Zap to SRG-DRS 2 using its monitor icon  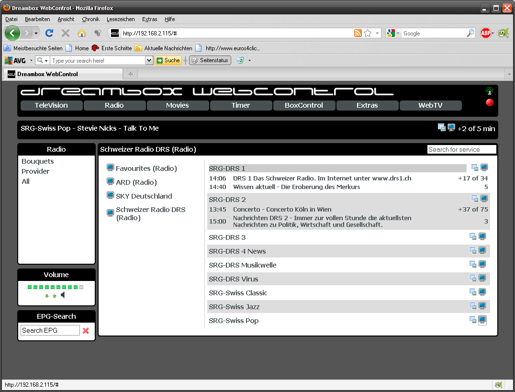(x=484, y=198)
